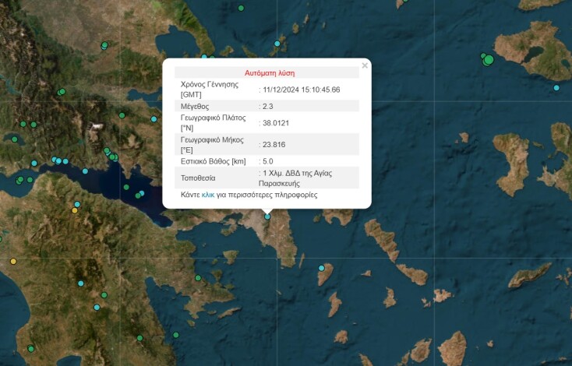The height and width of the screenshot is (366, 572).
Task: Select the lone green marker in the upper-left mountains
Action: click(x=62, y=92)
